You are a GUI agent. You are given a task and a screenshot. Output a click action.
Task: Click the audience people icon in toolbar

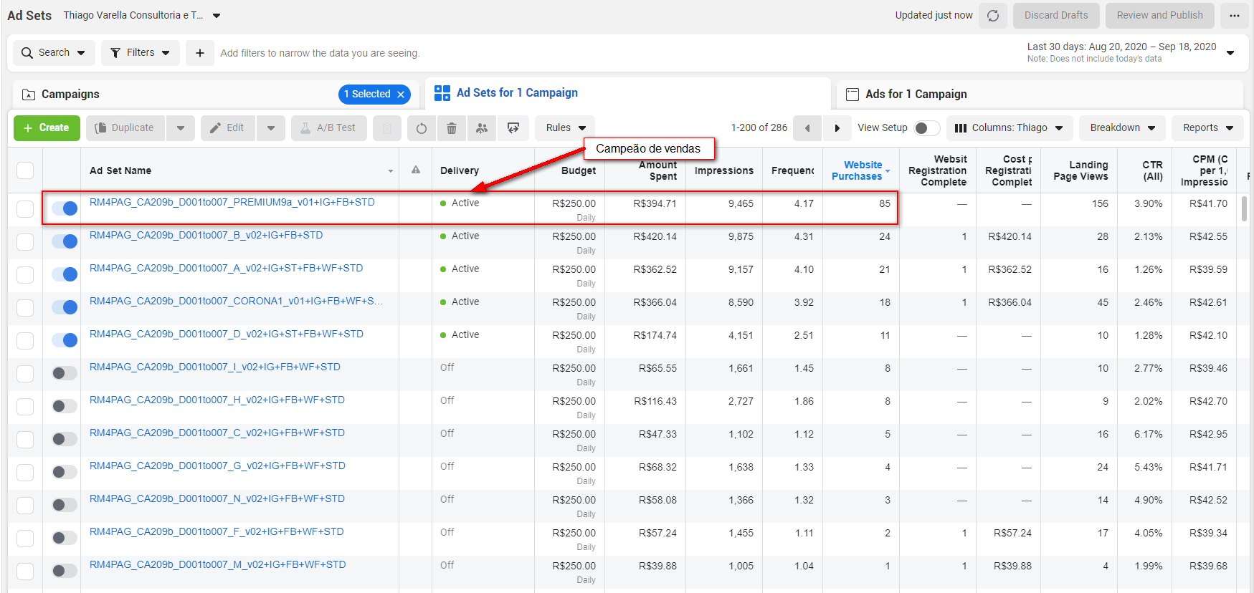(482, 128)
